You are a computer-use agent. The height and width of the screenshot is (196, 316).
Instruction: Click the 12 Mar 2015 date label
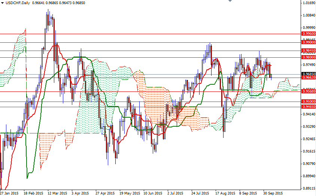[x=57, y=193]
